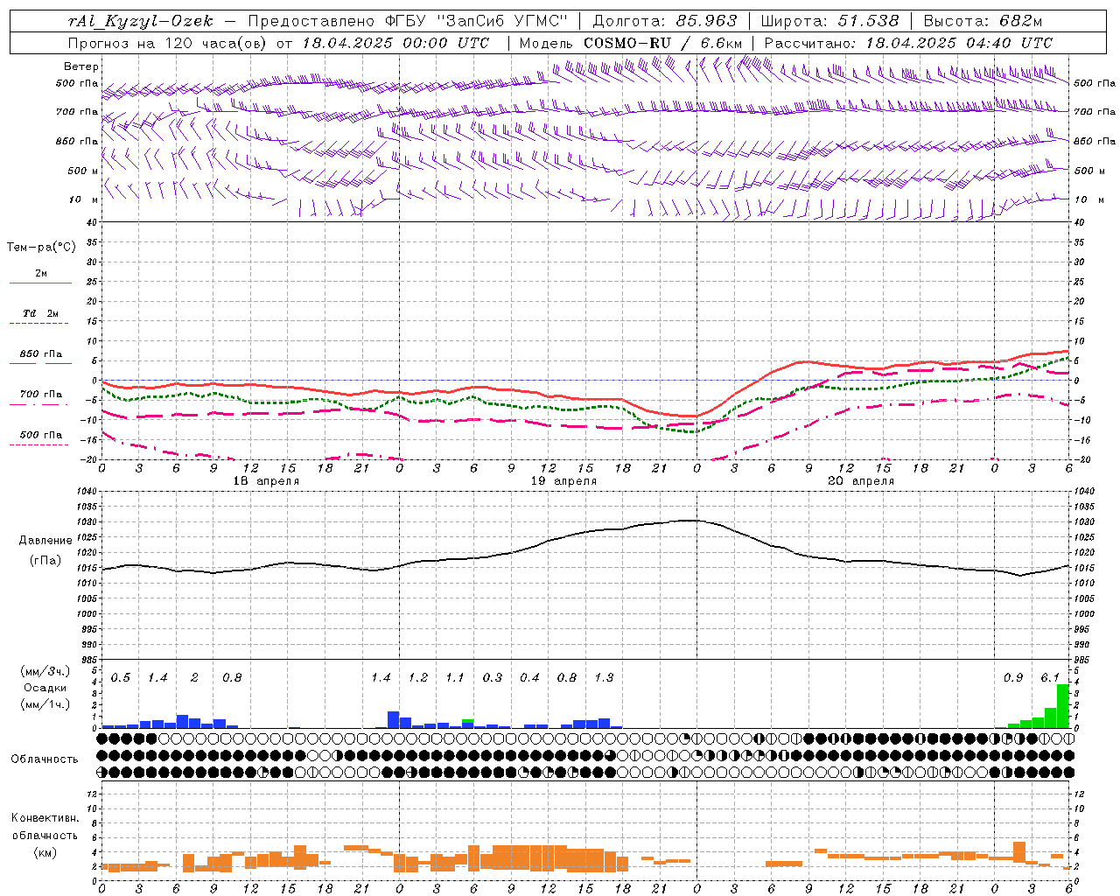
Task: Click the precipitation value '2'
Action: (x=194, y=678)
